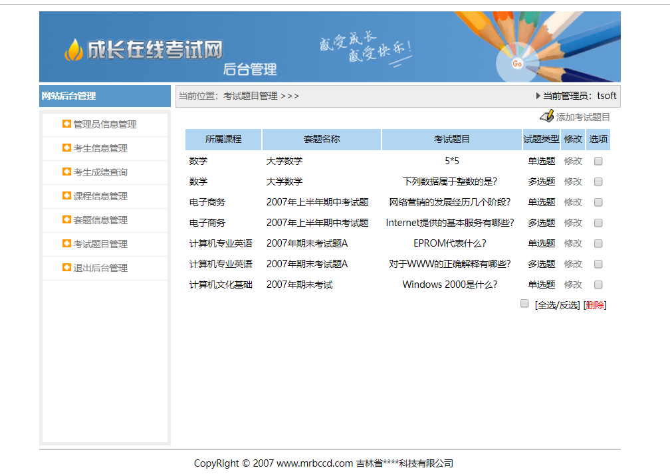Check the box for EPROM代表什么?
The width and height of the screenshot is (670, 474).
click(x=598, y=243)
